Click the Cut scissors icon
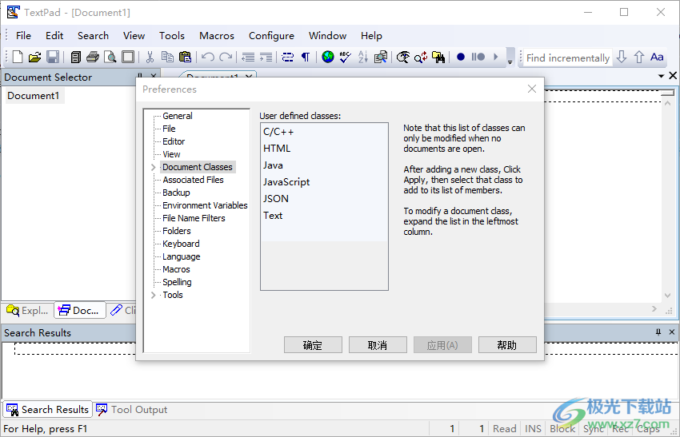This screenshot has height=437, width=680. [x=150, y=58]
